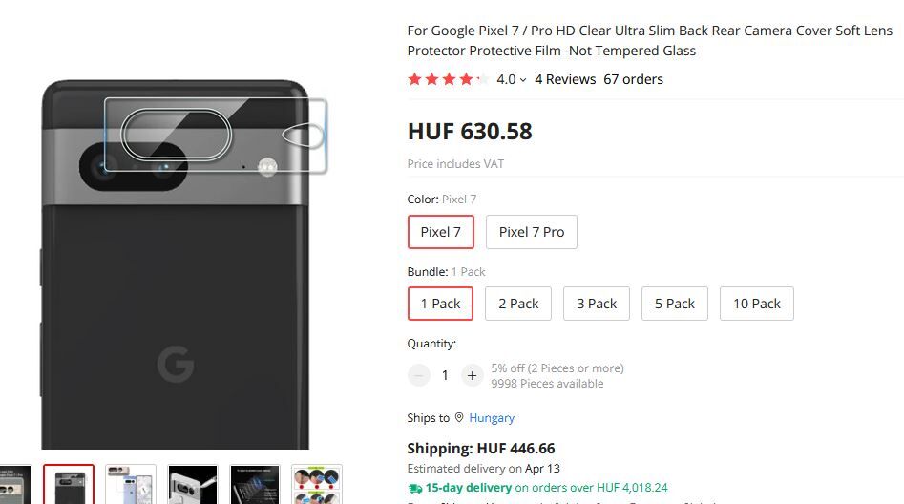Expand the 4.0 rating dropdown arrow
This screenshot has width=904, height=504.
pos(523,80)
